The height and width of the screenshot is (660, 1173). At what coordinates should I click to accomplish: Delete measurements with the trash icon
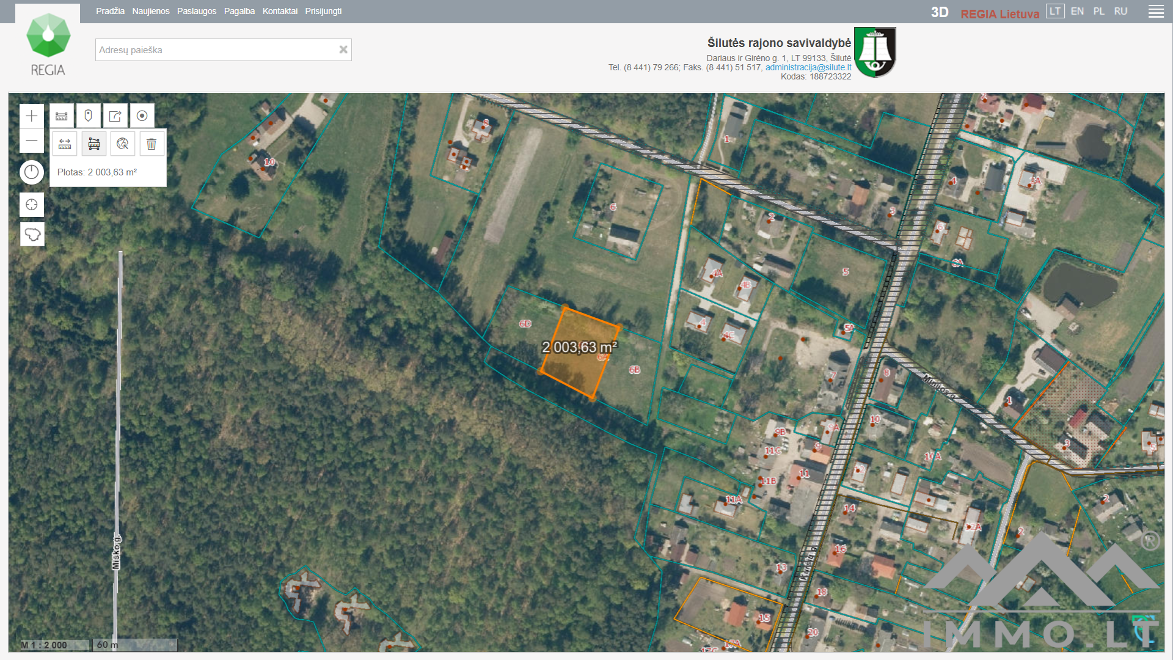152,144
